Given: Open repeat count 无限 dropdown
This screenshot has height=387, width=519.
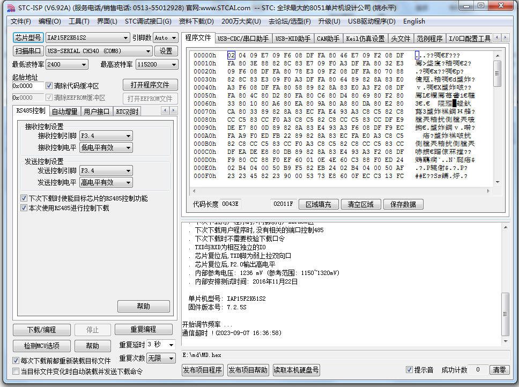Looking at the screenshot, I should tap(161, 358).
